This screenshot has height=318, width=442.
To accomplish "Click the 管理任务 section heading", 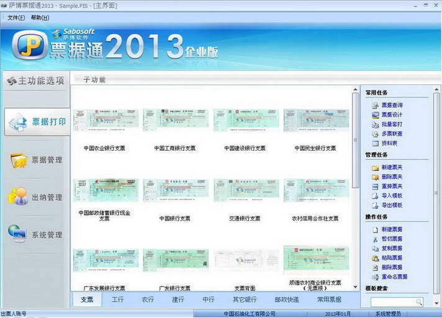I will point(376,155).
